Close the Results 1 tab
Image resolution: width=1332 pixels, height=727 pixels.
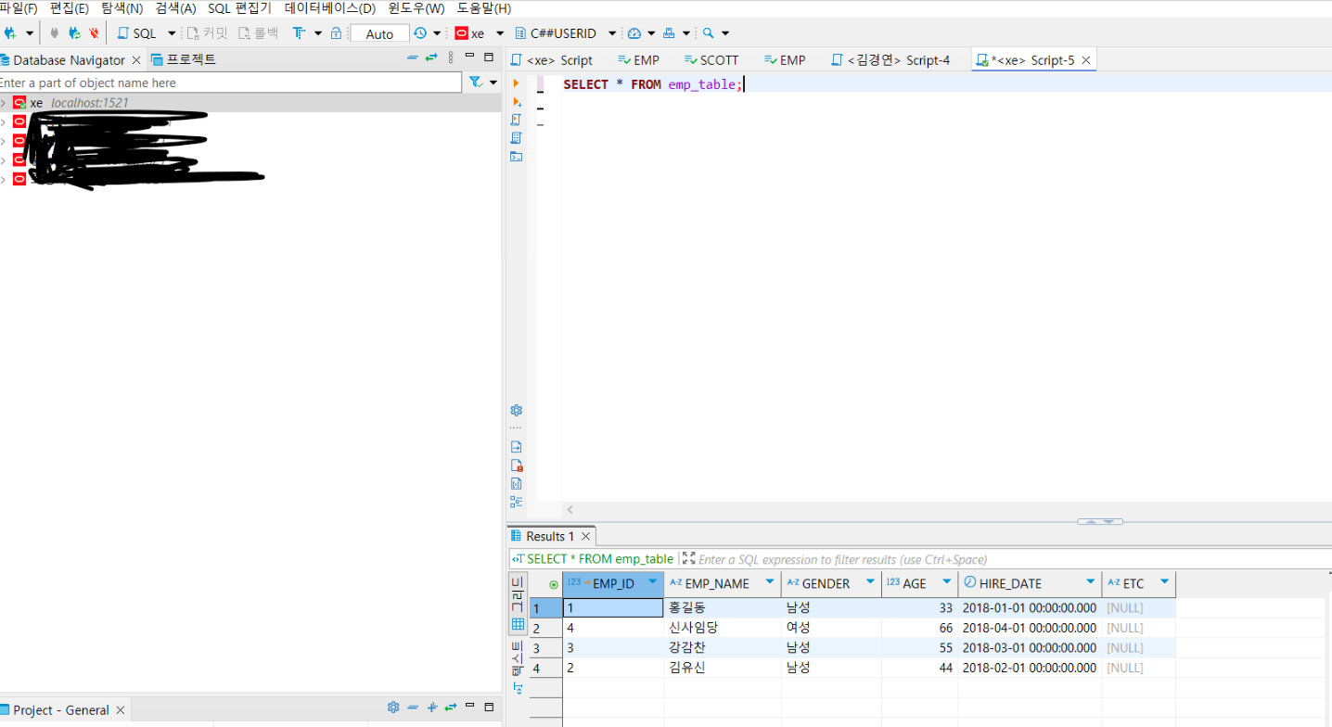(x=585, y=537)
